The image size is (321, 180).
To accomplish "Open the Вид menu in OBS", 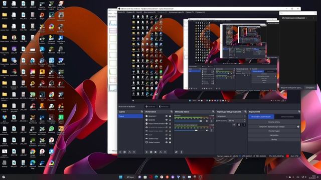I will 139,12.
